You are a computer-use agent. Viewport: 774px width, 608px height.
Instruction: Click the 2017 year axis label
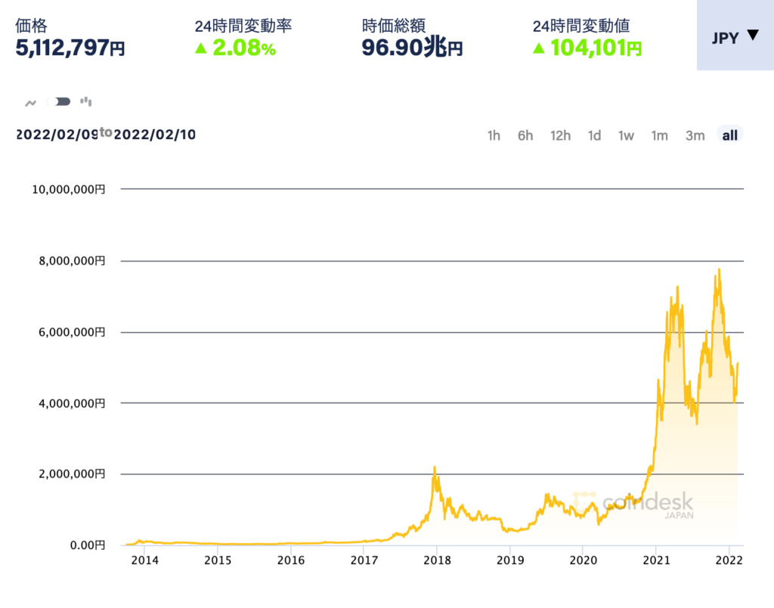tap(364, 560)
